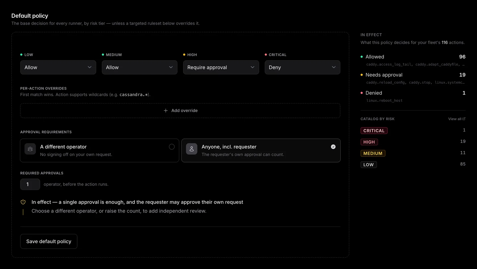Click the LOW catalog count 85

(x=463, y=164)
